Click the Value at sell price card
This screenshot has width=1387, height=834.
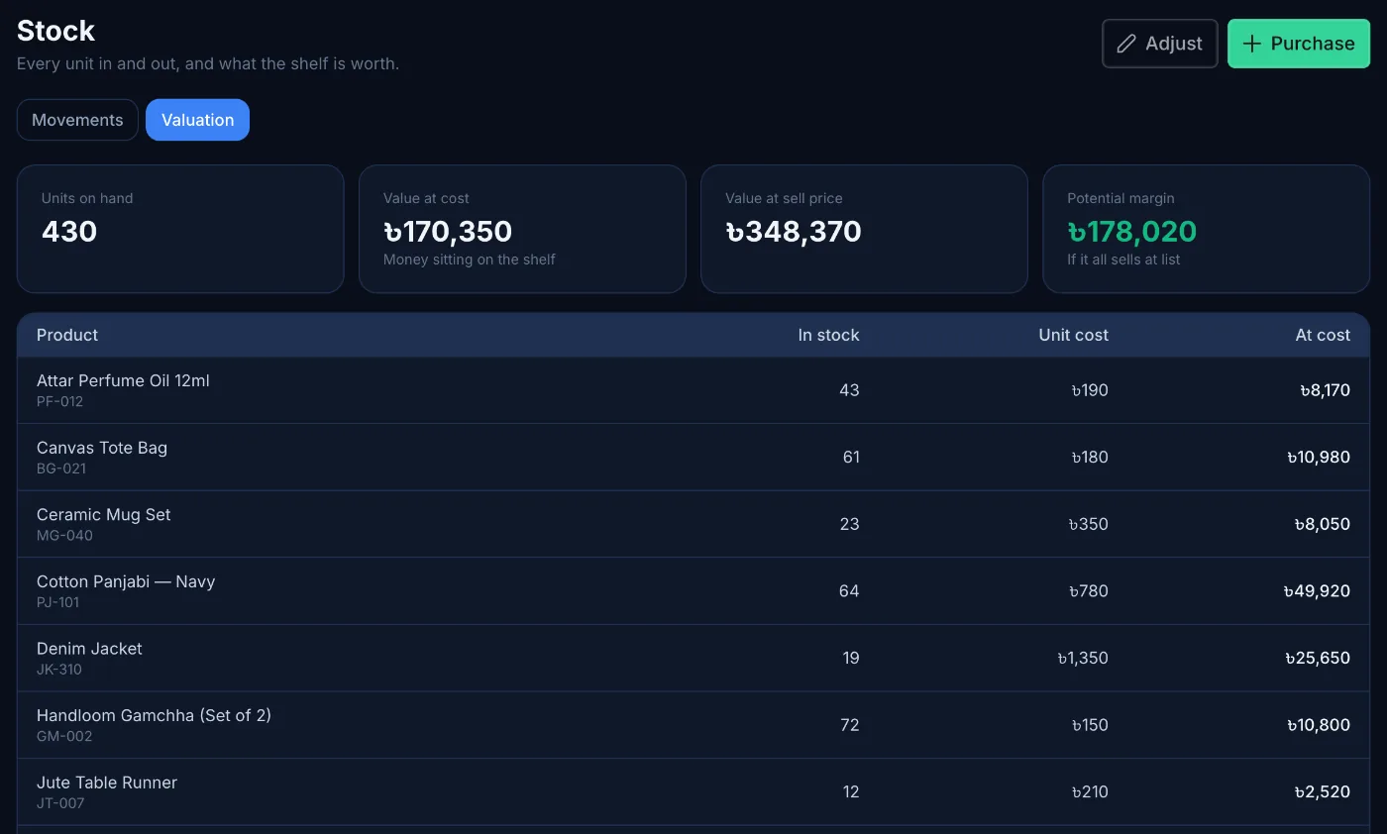coord(864,229)
